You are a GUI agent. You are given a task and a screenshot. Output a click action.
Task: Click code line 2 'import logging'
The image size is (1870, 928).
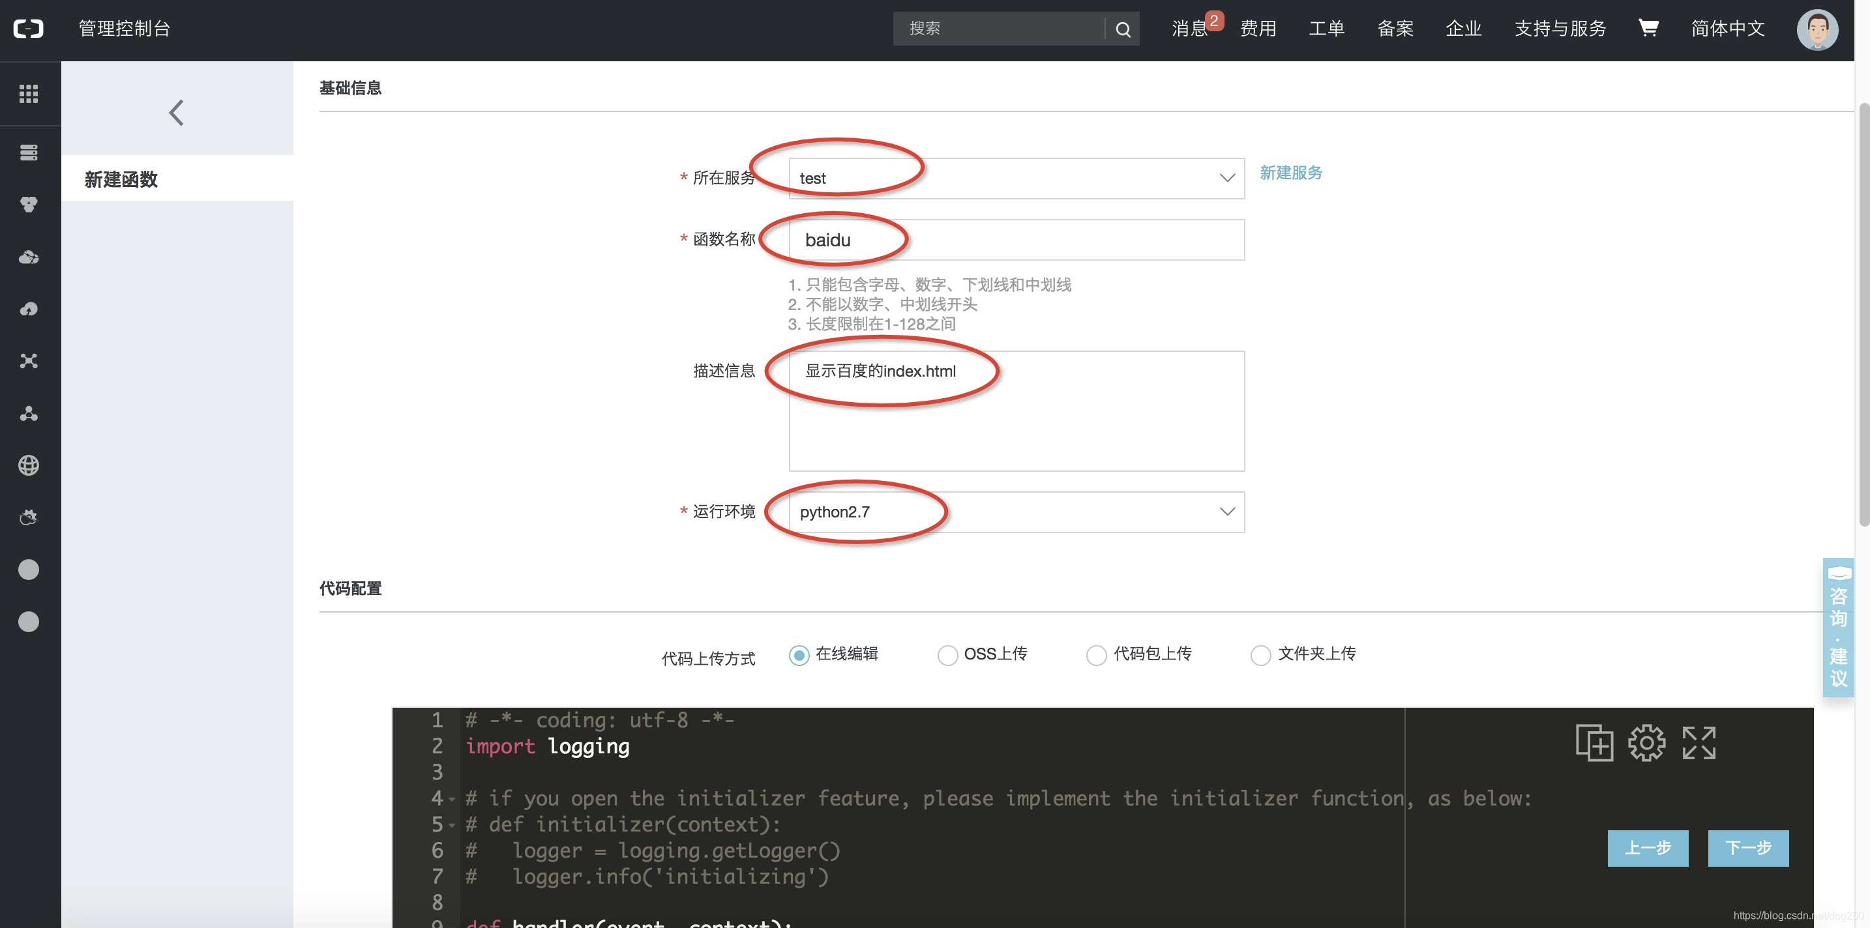(547, 747)
